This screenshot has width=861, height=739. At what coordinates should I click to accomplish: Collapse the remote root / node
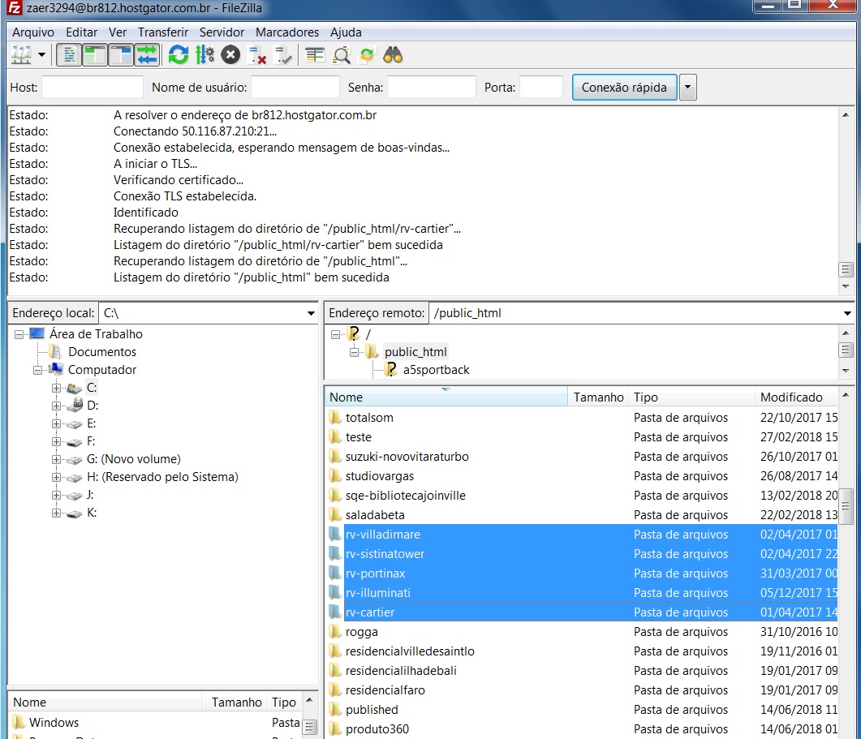[335, 334]
